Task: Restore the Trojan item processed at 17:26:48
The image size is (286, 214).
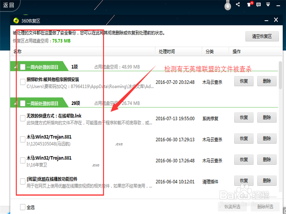Action: tap(244, 160)
